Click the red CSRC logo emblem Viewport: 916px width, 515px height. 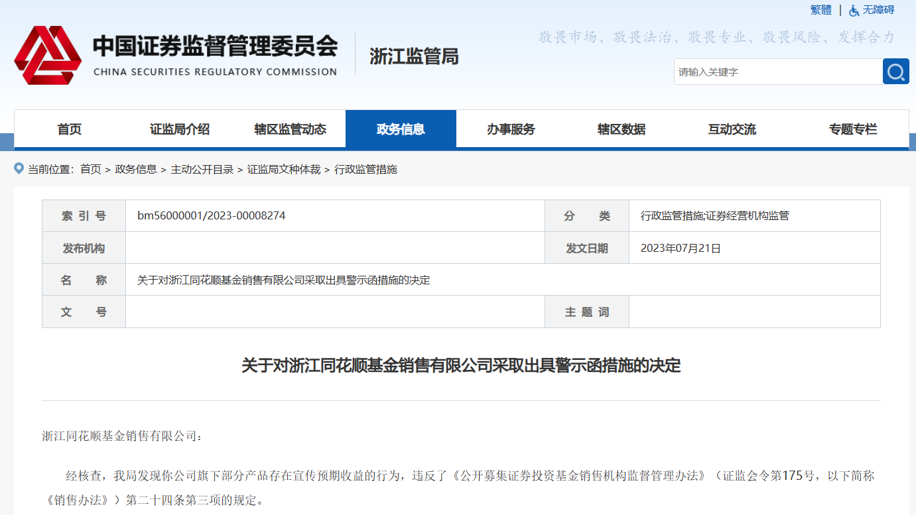(48, 56)
